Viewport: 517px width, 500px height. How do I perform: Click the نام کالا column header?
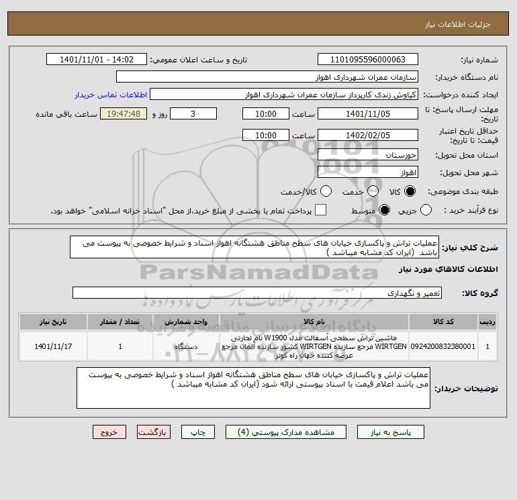314,321
